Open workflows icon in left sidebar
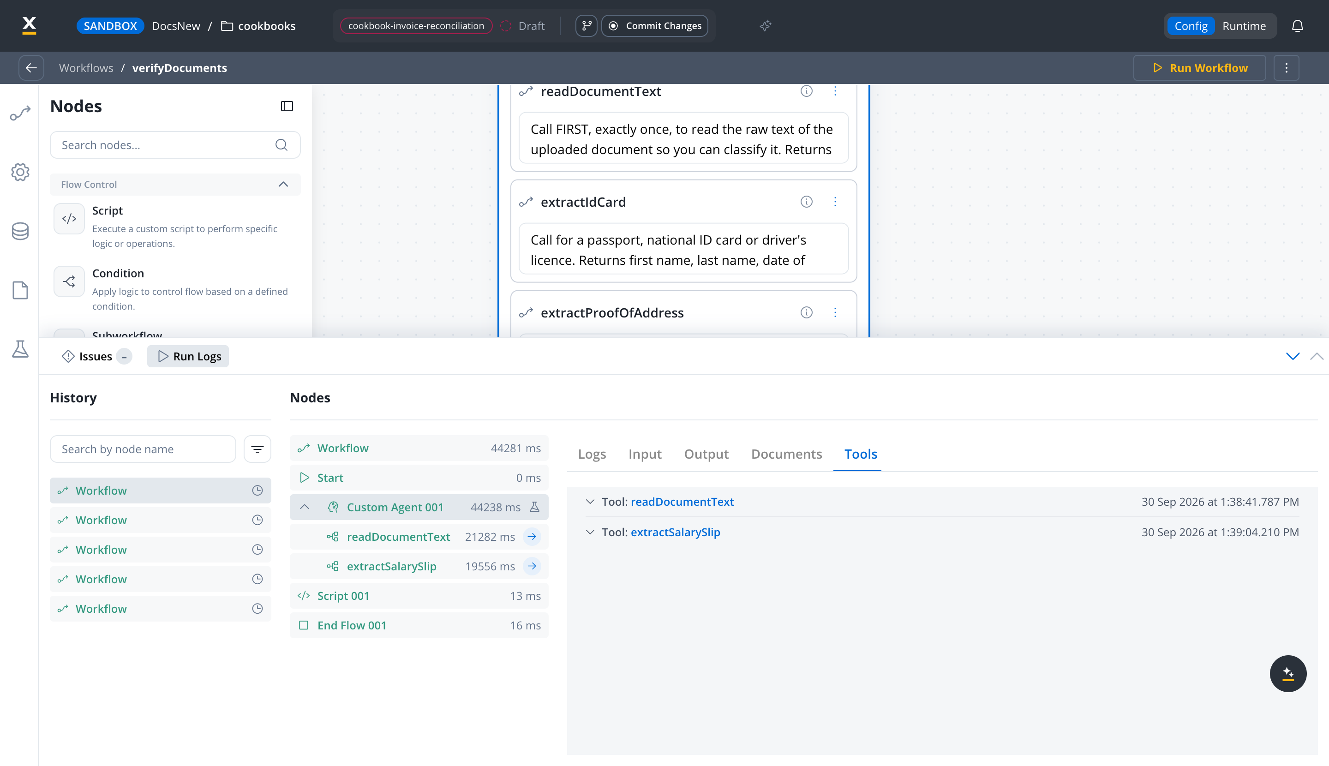The width and height of the screenshot is (1329, 766). point(20,113)
